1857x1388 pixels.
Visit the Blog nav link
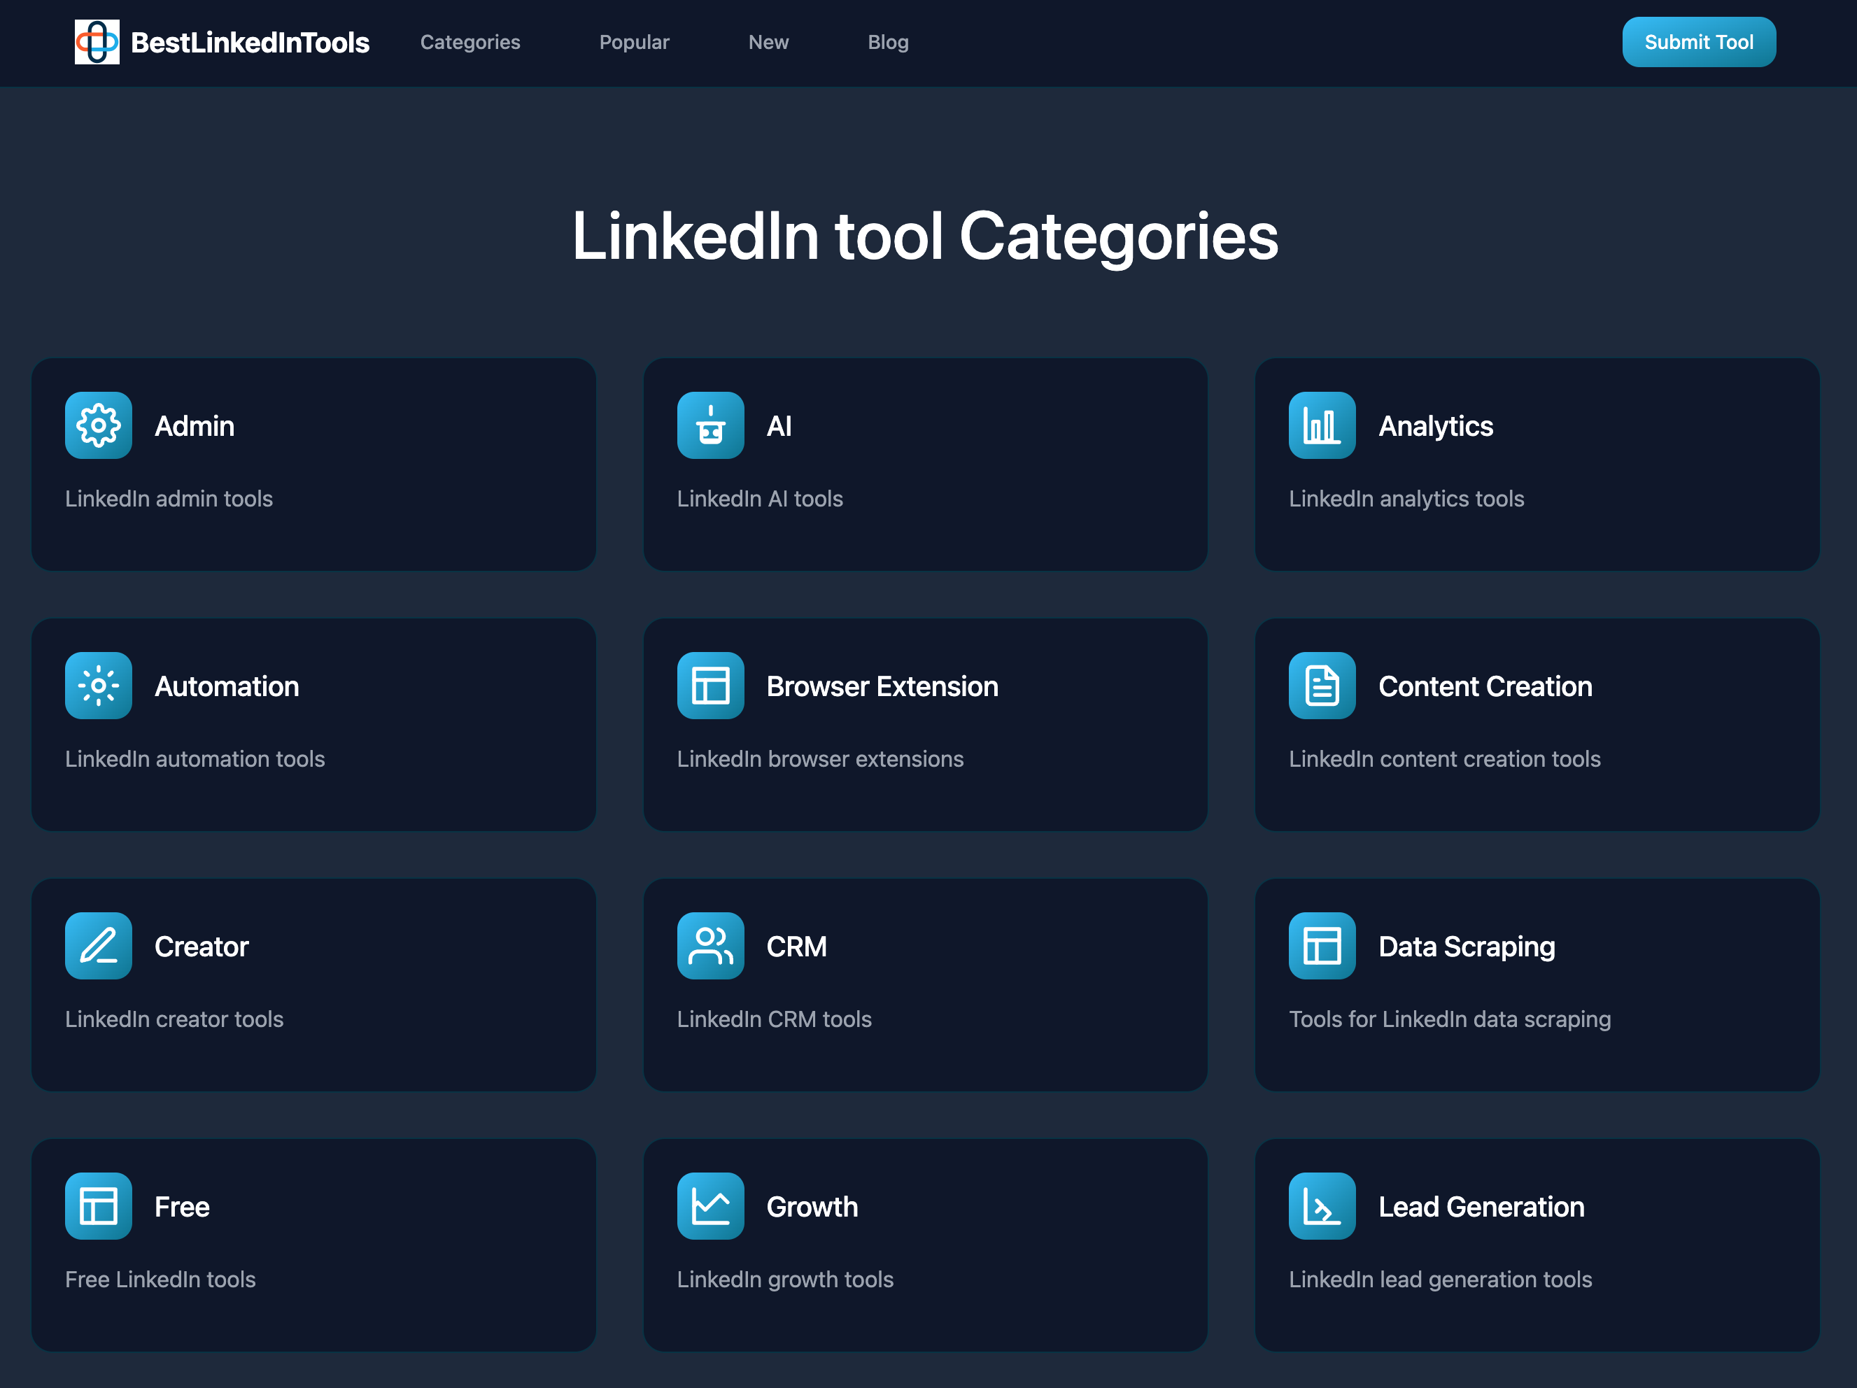[887, 42]
